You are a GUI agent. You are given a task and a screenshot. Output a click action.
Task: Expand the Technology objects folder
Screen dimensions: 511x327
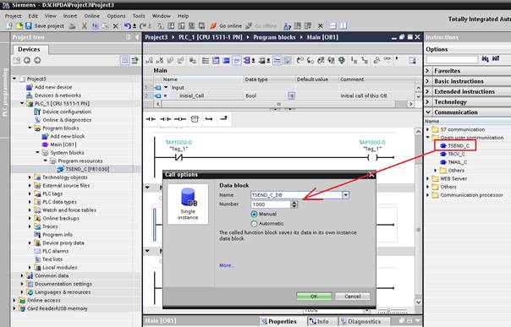[x=30, y=177]
